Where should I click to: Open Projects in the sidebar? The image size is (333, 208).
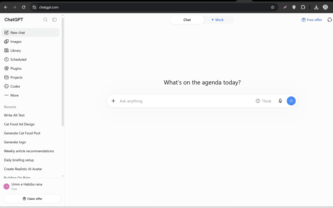point(31,77)
